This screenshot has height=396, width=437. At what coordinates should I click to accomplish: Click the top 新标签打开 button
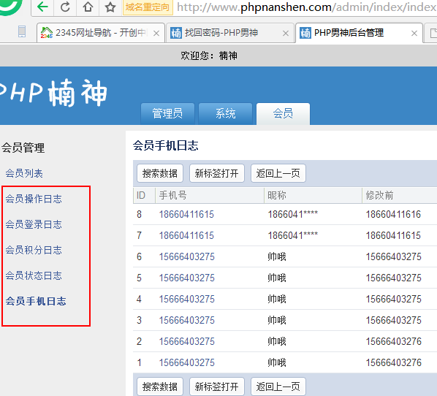point(217,173)
